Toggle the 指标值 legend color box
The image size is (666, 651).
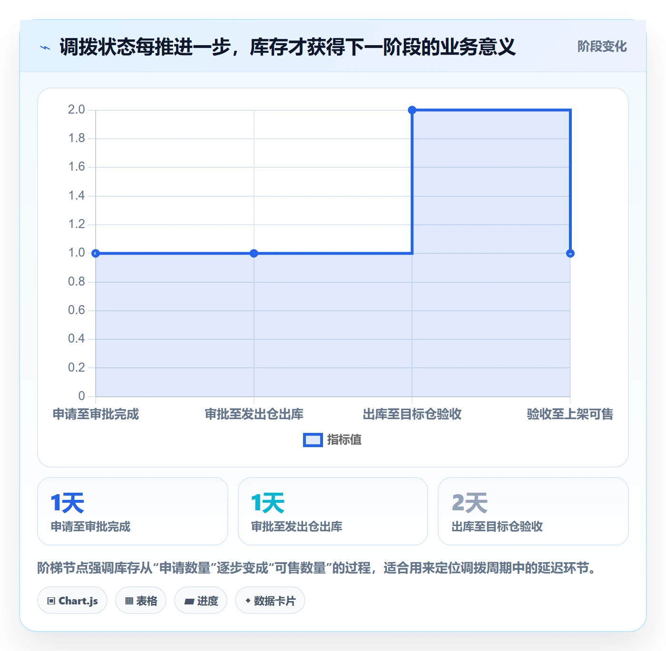[313, 440]
